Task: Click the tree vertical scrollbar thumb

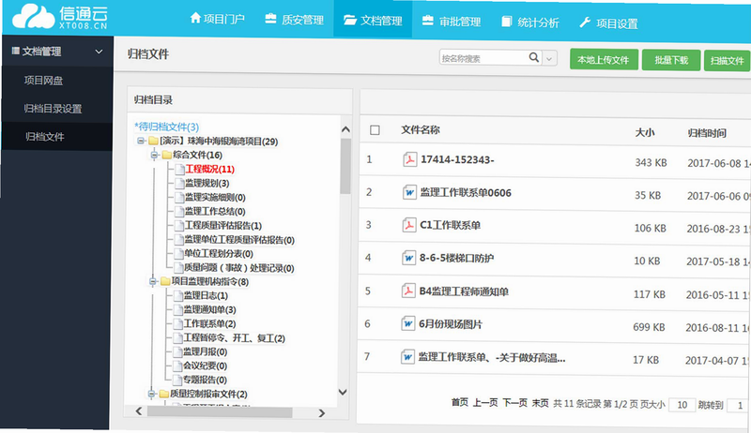Action: (345, 166)
